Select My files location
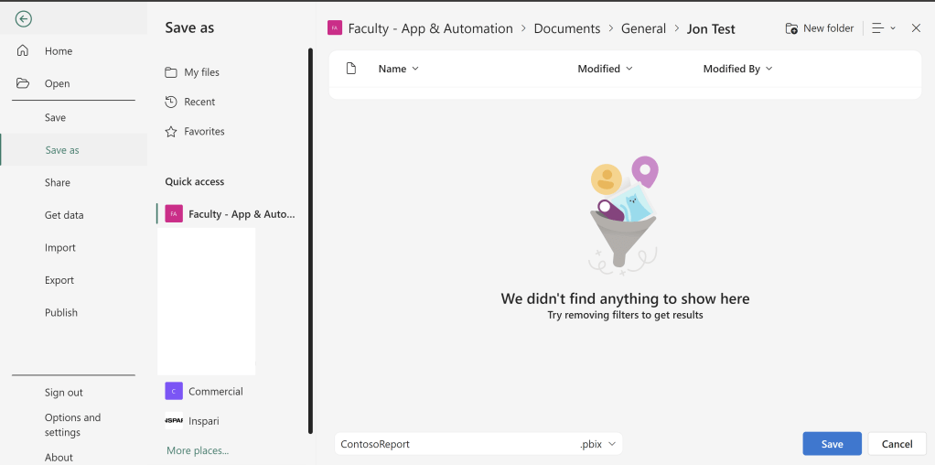 click(x=201, y=72)
